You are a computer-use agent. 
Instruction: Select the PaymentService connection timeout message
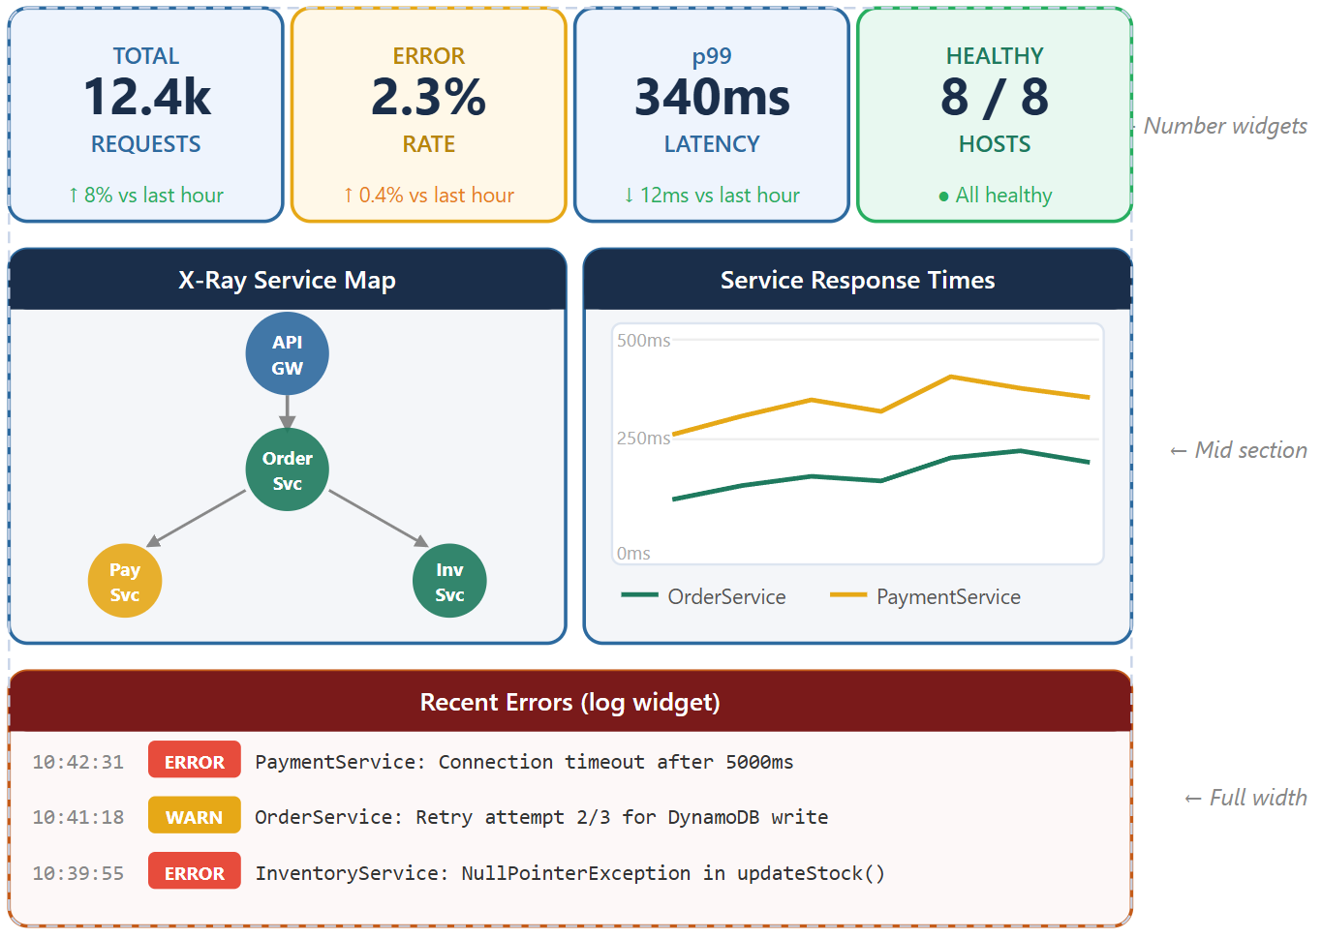[524, 762]
